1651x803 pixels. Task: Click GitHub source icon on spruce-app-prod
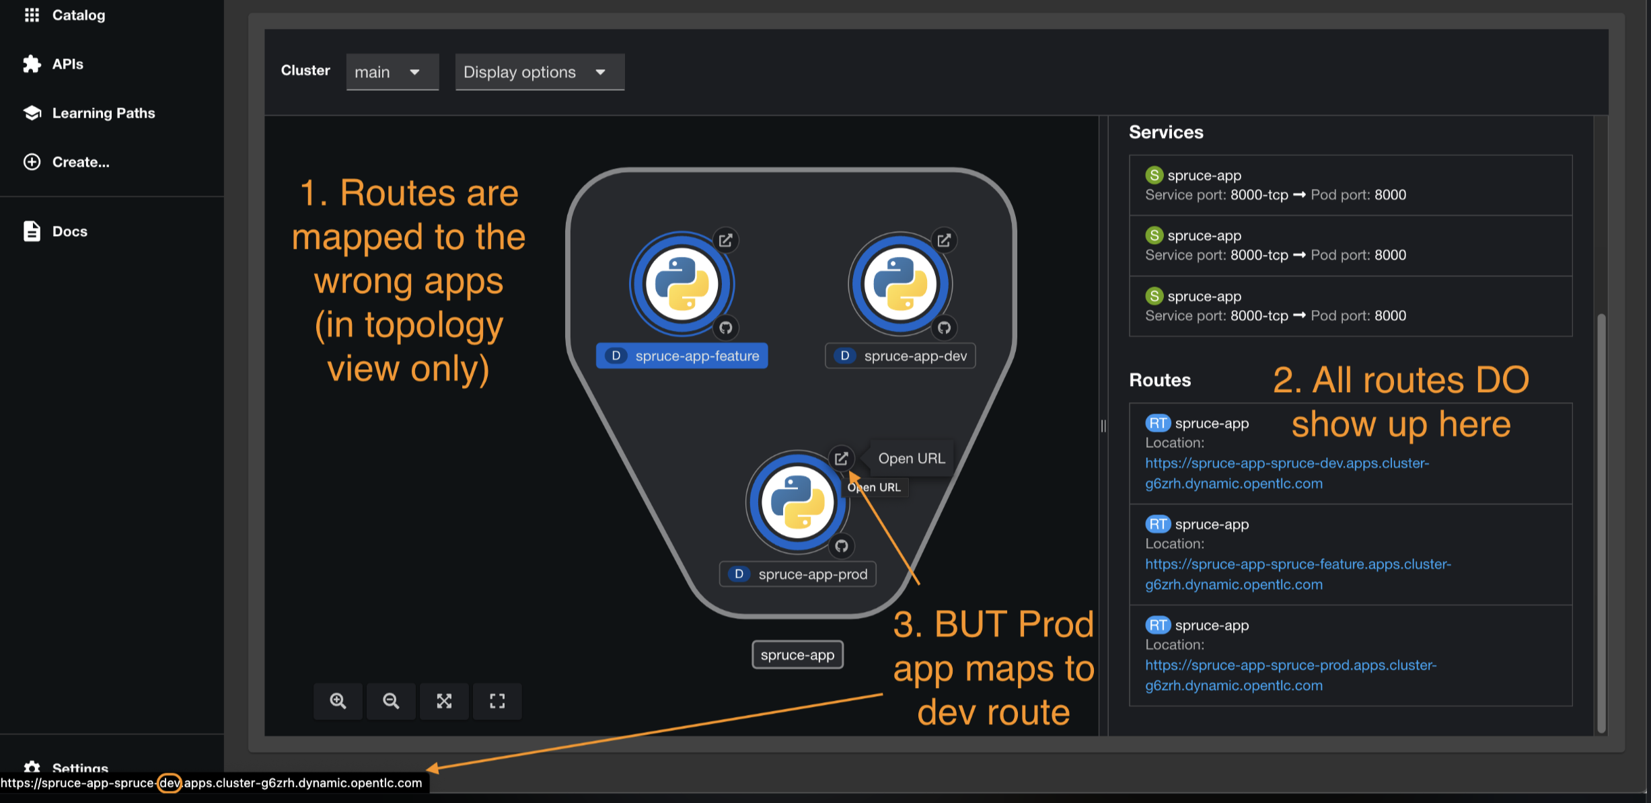[842, 546]
